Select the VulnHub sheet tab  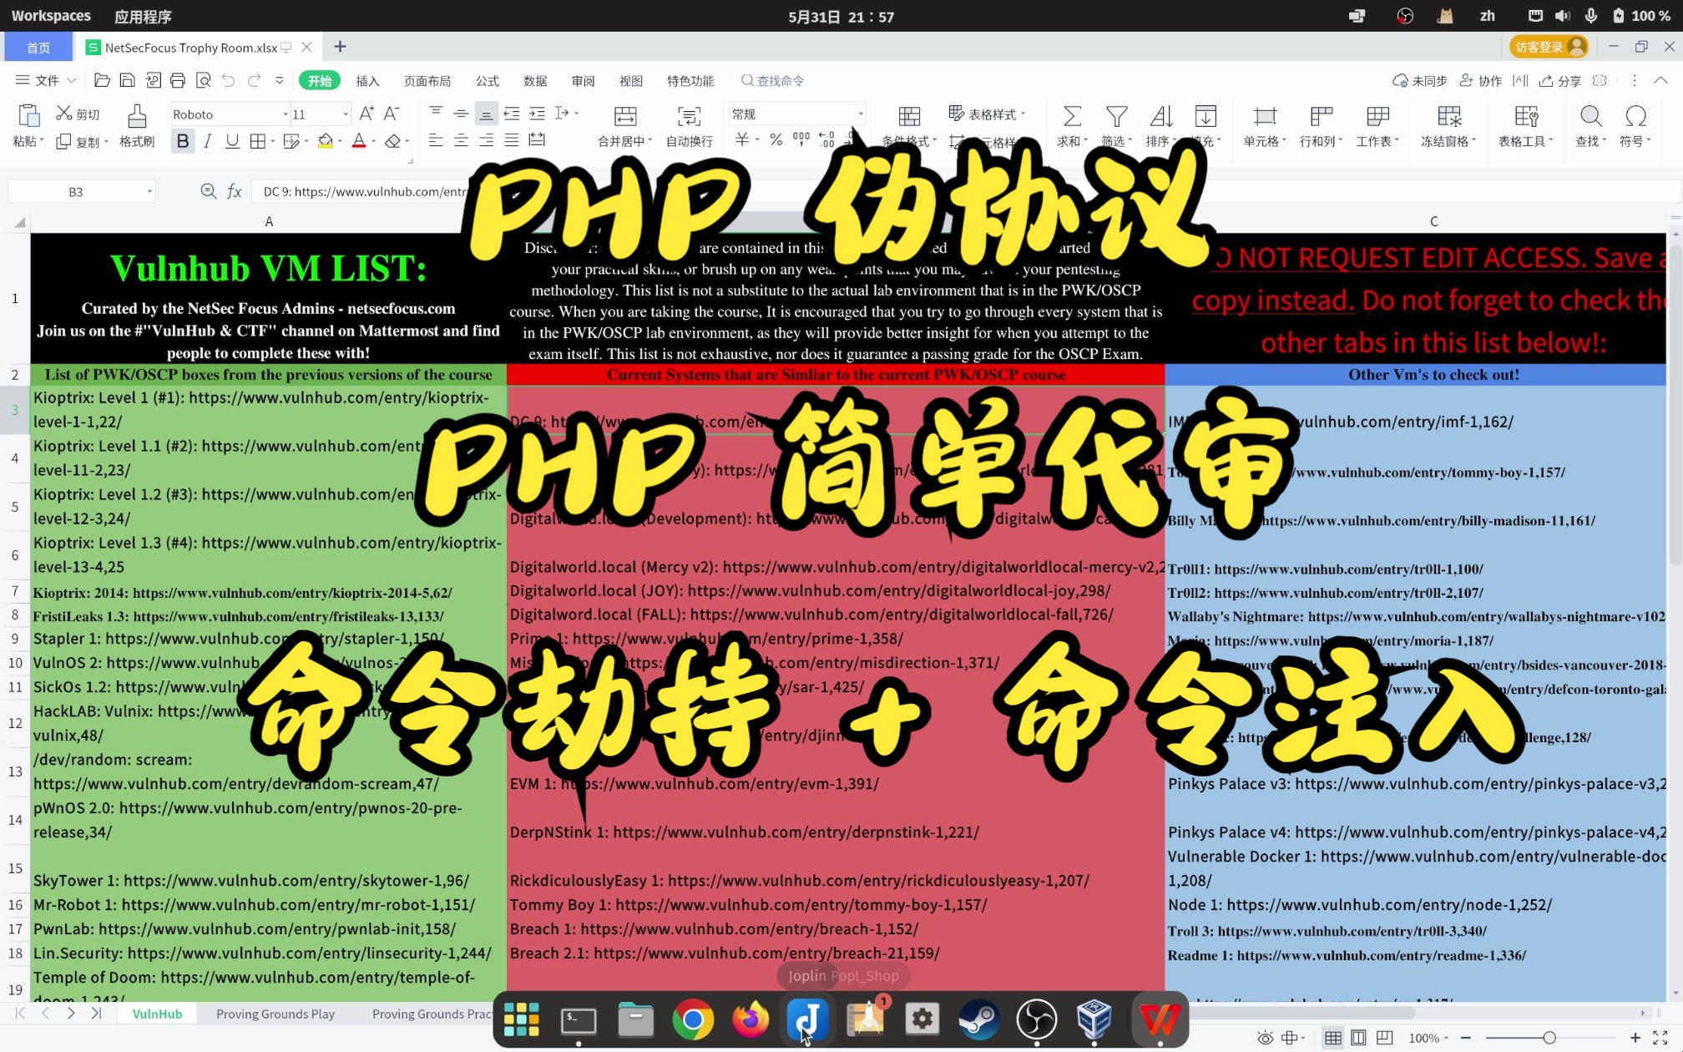[x=157, y=1014]
